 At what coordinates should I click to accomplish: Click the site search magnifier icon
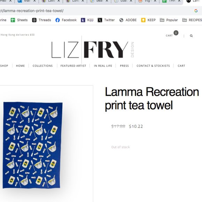click(x=191, y=36)
